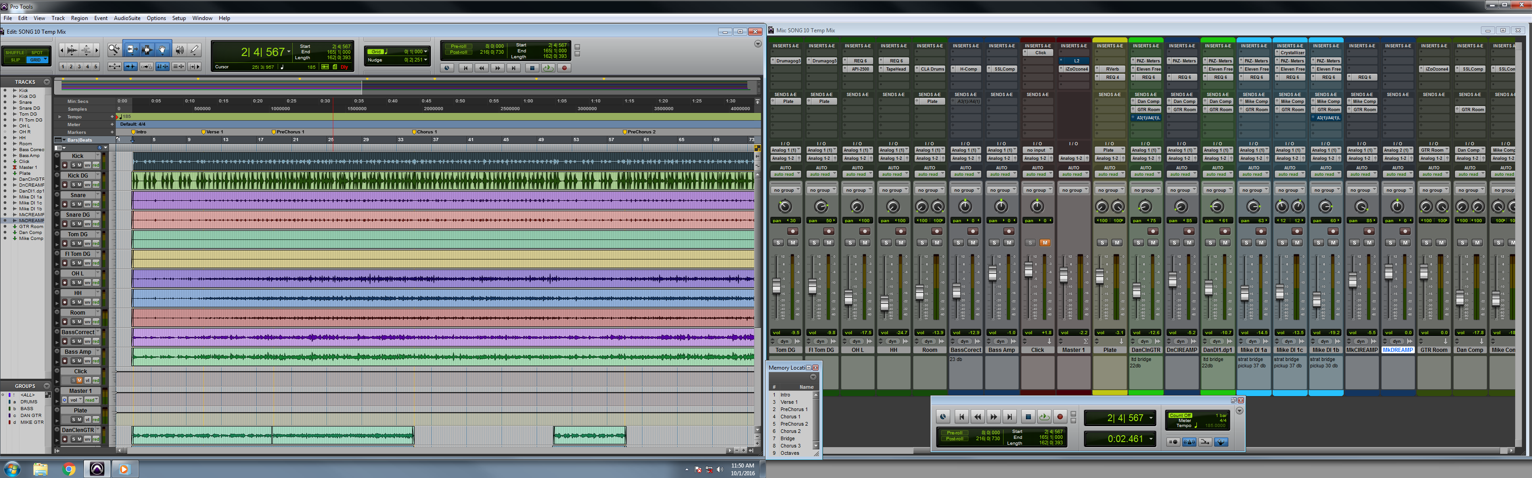Image resolution: width=1532 pixels, height=478 pixels.
Task: Click Online button in Edit window transport
Action: pyautogui.click(x=448, y=68)
